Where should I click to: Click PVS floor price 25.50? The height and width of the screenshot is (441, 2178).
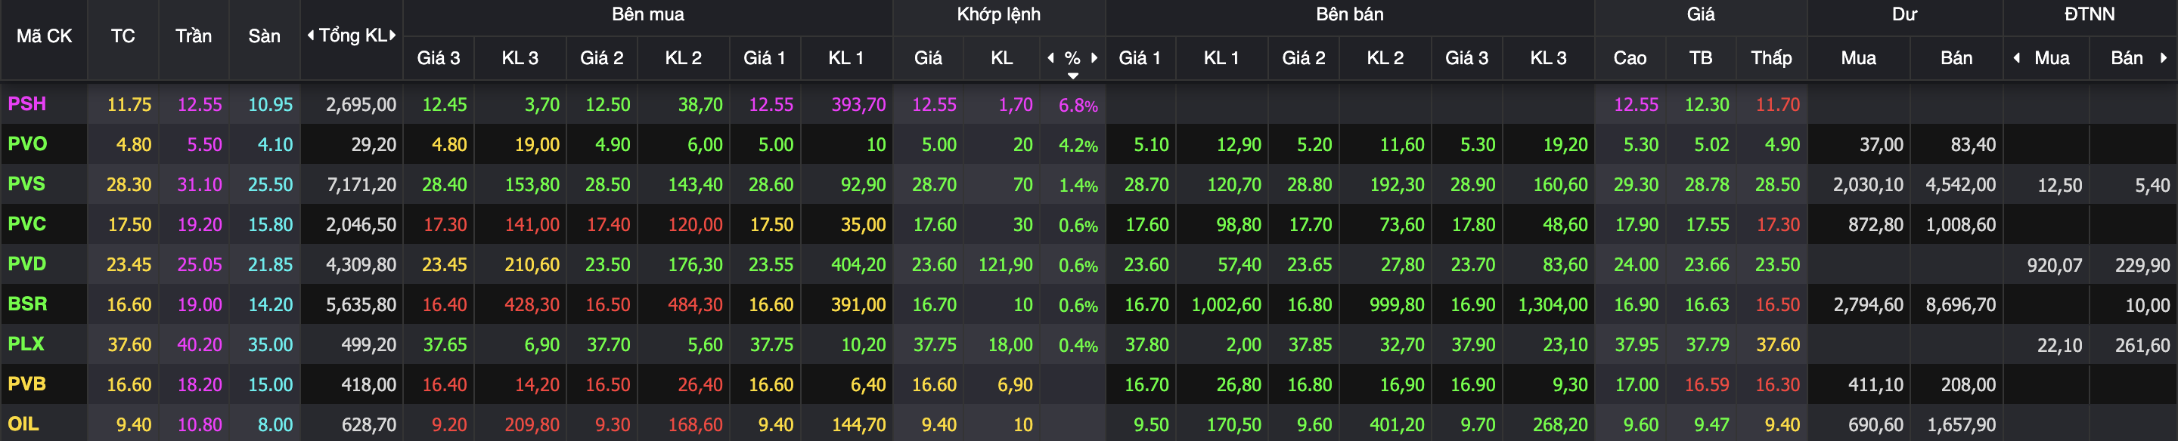[x=270, y=185]
